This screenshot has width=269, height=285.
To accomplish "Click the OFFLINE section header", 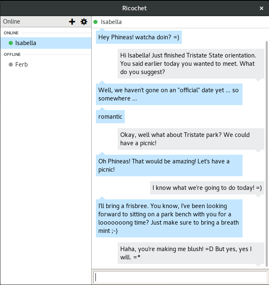I will point(12,54).
